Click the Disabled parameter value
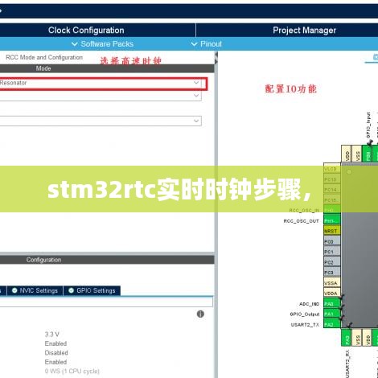This screenshot has height=378, width=378. (56, 353)
